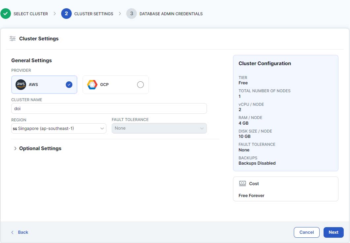Click the Cluster Name input field

coord(109,108)
